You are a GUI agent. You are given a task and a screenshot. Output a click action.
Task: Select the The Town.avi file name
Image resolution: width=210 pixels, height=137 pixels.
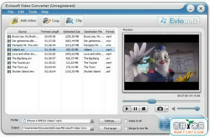tap(20, 67)
